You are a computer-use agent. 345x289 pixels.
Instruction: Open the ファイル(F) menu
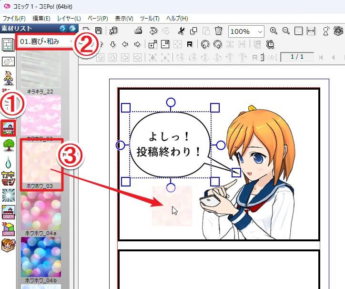pos(14,18)
